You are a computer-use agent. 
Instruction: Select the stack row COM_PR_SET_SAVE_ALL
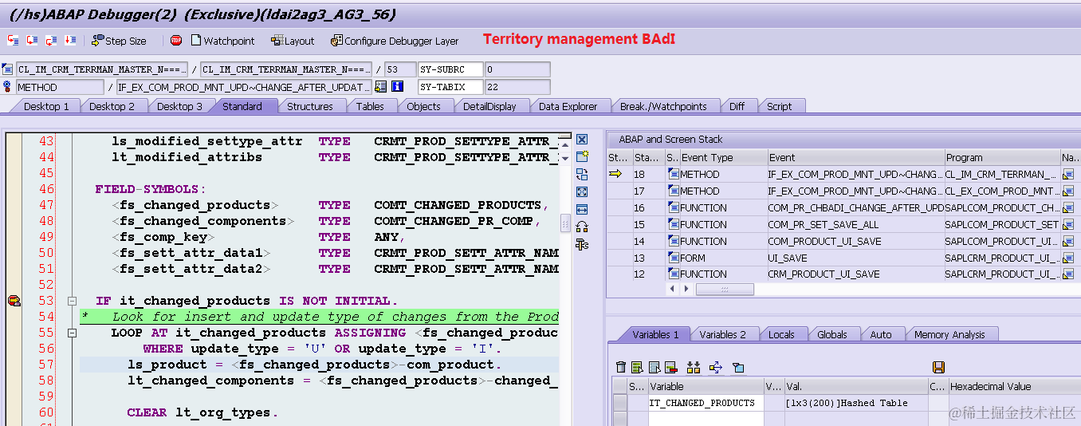tap(843, 224)
